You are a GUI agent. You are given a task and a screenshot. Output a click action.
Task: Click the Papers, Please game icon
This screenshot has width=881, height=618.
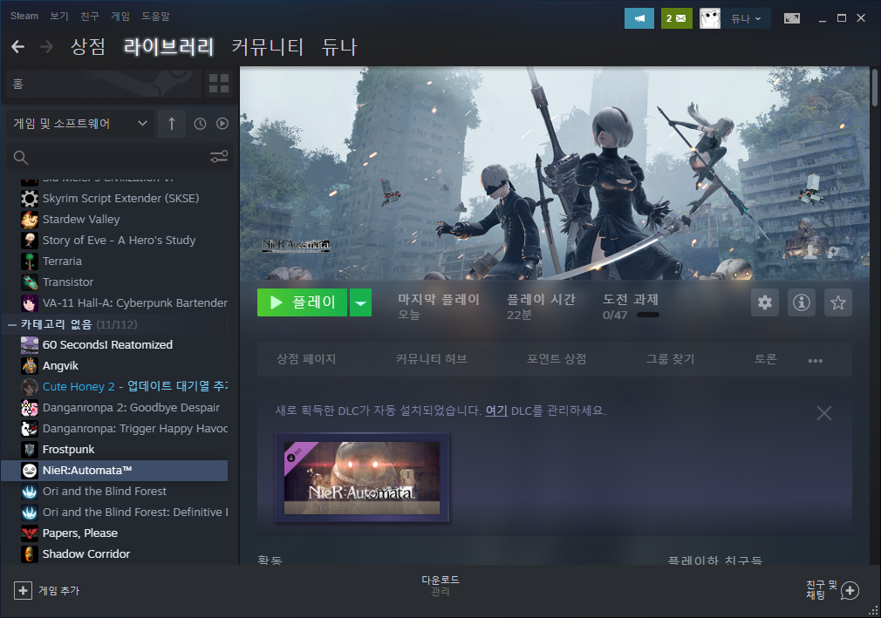pyautogui.click(x=29, y=533)
